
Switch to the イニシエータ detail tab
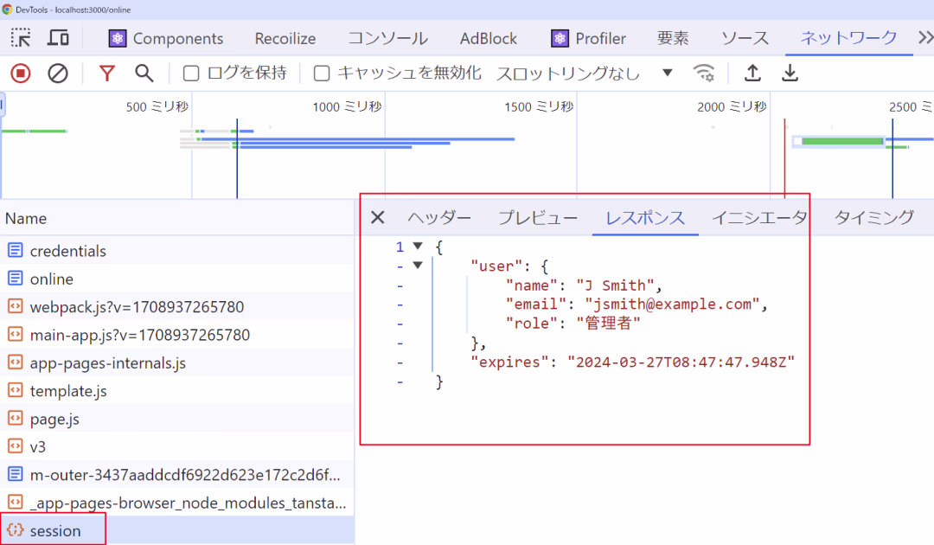click(760, 217)
